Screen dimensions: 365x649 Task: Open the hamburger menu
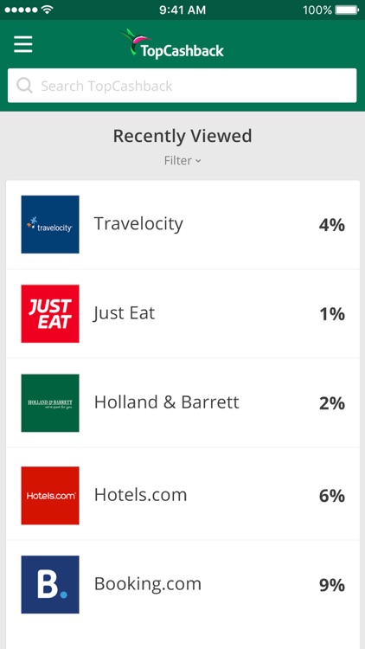tap(23, 44)
